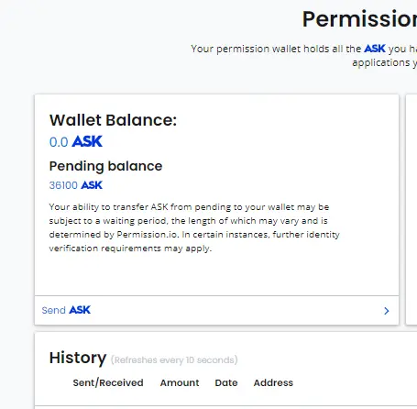Click the Wallet Balance heading
417x409 pixels.
pos(113,120)
